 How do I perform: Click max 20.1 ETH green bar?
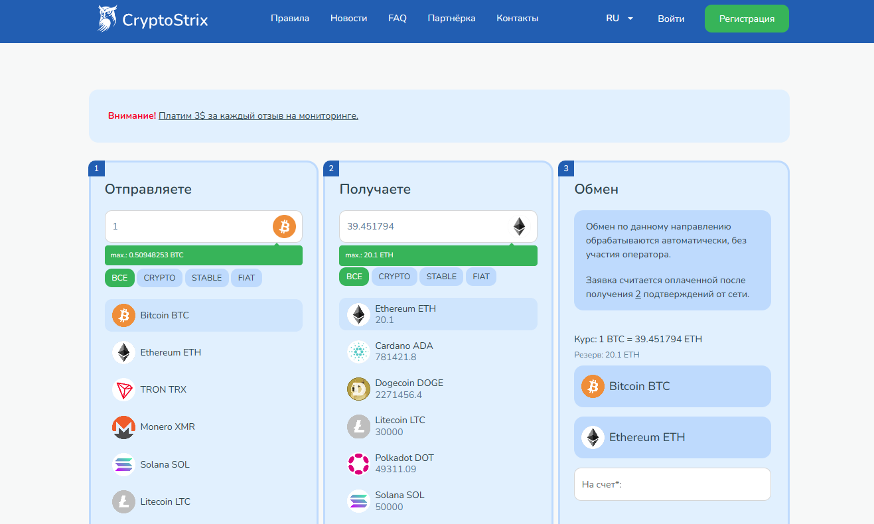click(x=439, y=255)
